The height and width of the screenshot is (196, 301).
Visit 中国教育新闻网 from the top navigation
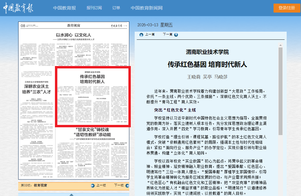click(147, 8)
